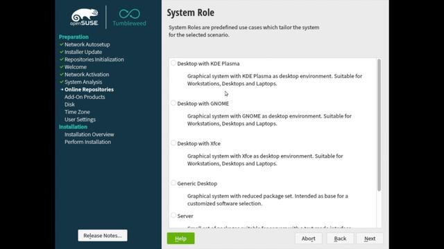Go Back to the previous step

(x=340, y=238)
